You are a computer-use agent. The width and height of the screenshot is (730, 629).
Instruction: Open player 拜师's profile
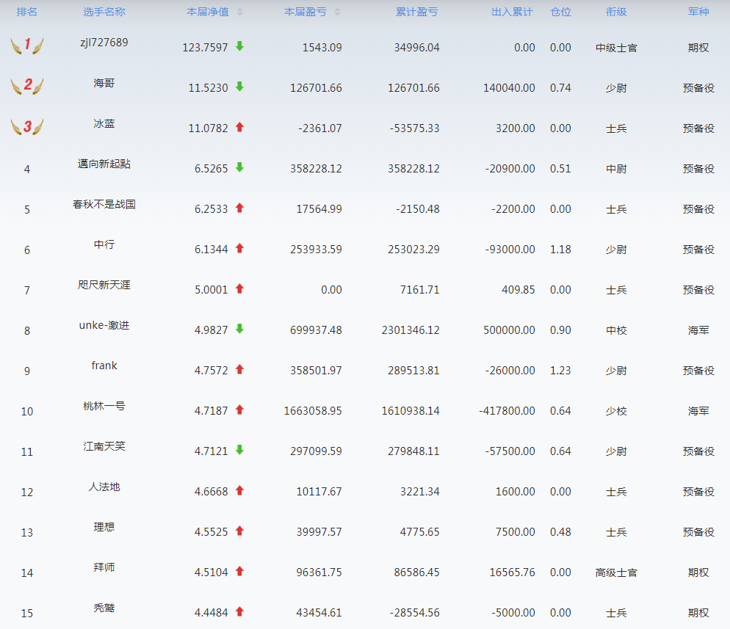click(104, 567)
